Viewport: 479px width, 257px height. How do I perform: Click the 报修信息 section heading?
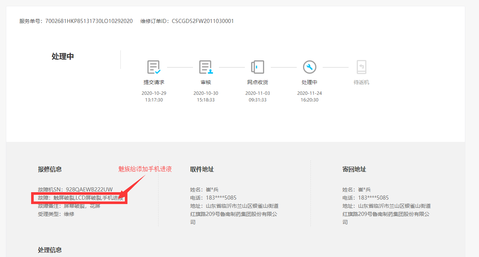tap(50, 169)
